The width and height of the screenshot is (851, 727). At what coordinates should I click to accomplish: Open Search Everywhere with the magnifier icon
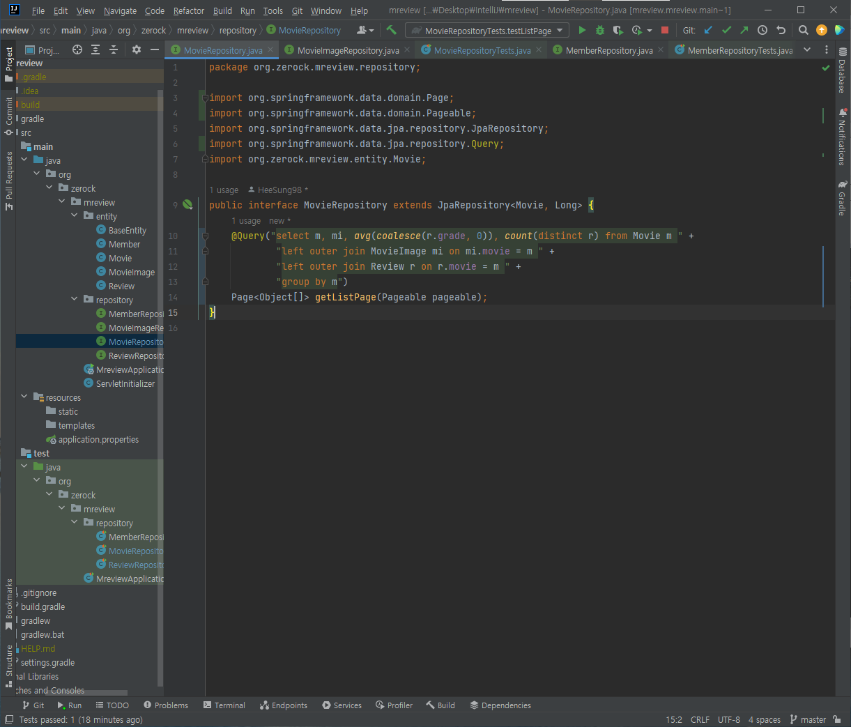coord(803,30)
